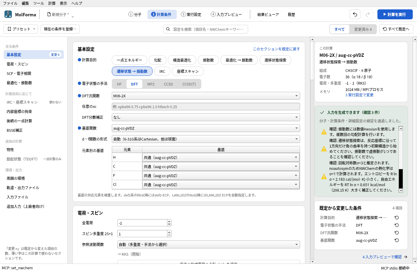Image resolution: width=417 pixels, height=272 pixels.
Task: Click the redo arrow button
Action: (x=368, y=14)
